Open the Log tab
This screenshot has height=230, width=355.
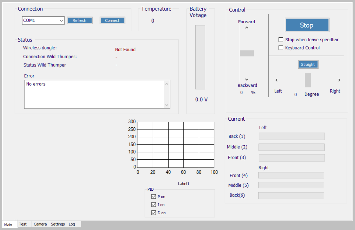tap(72, 224)
